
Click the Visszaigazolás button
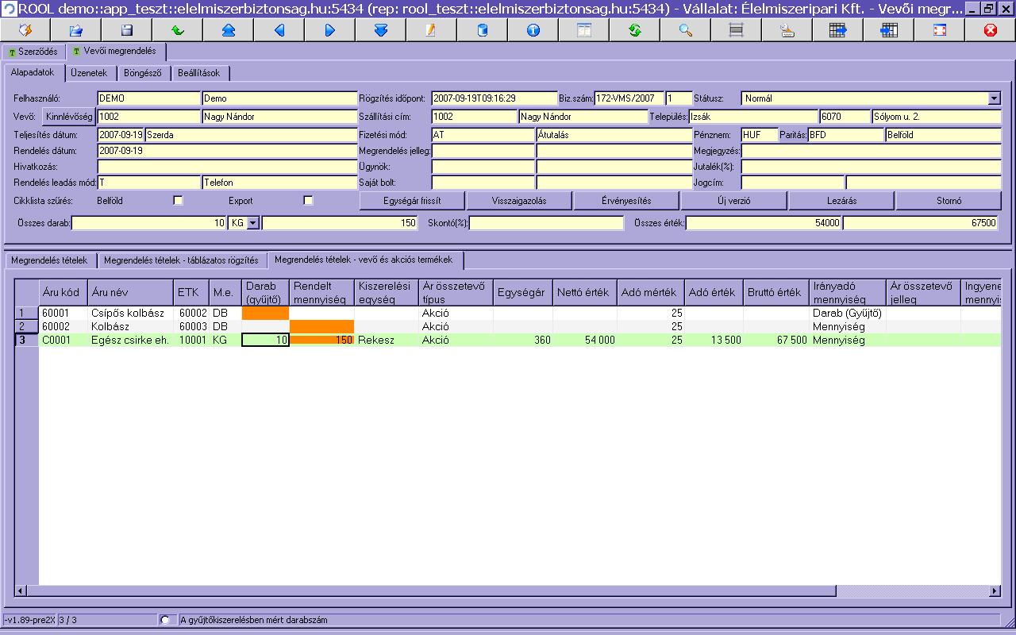click(519, 201)
